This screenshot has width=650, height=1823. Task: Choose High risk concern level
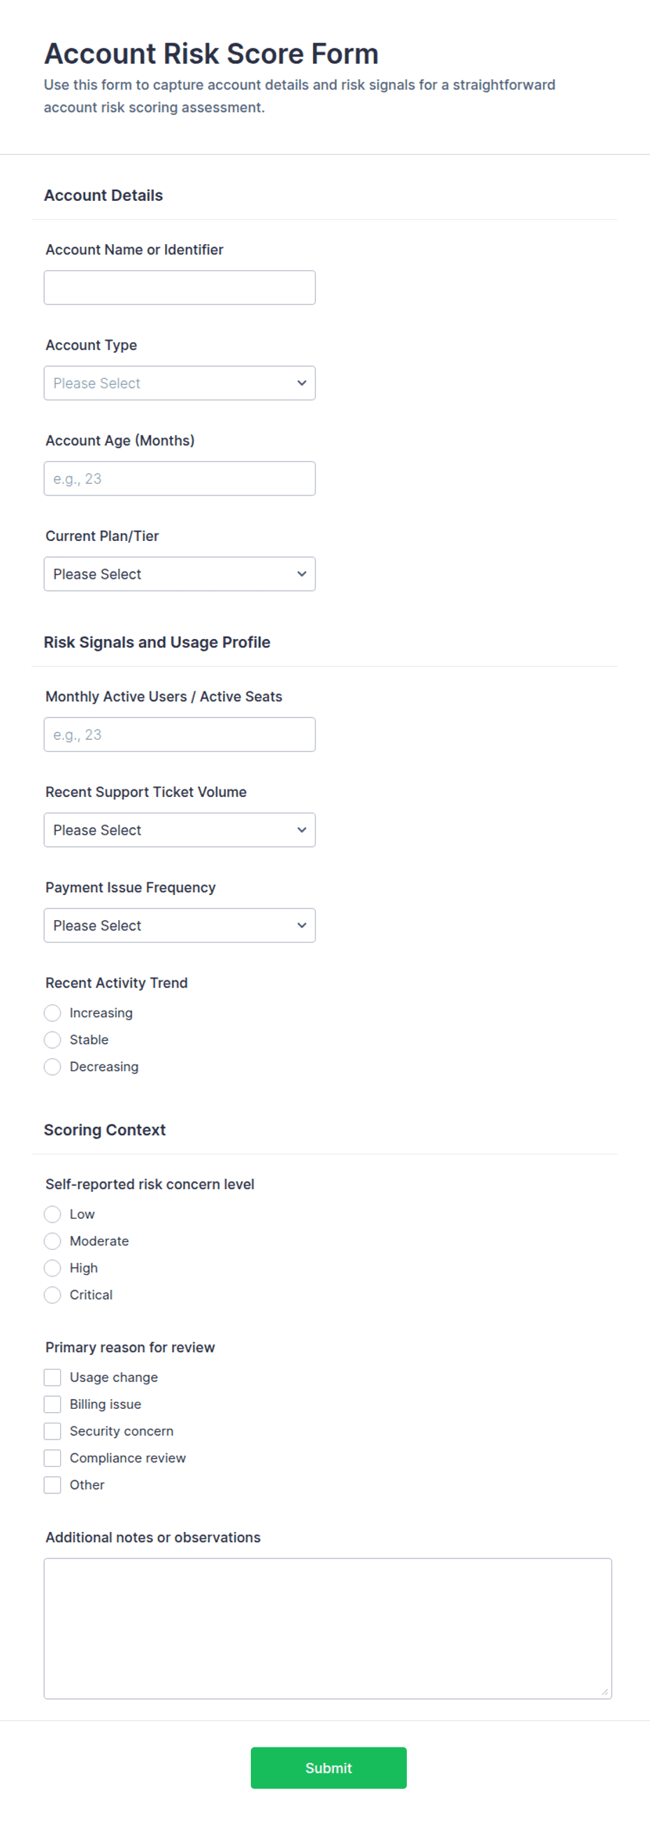[52, 1268]
